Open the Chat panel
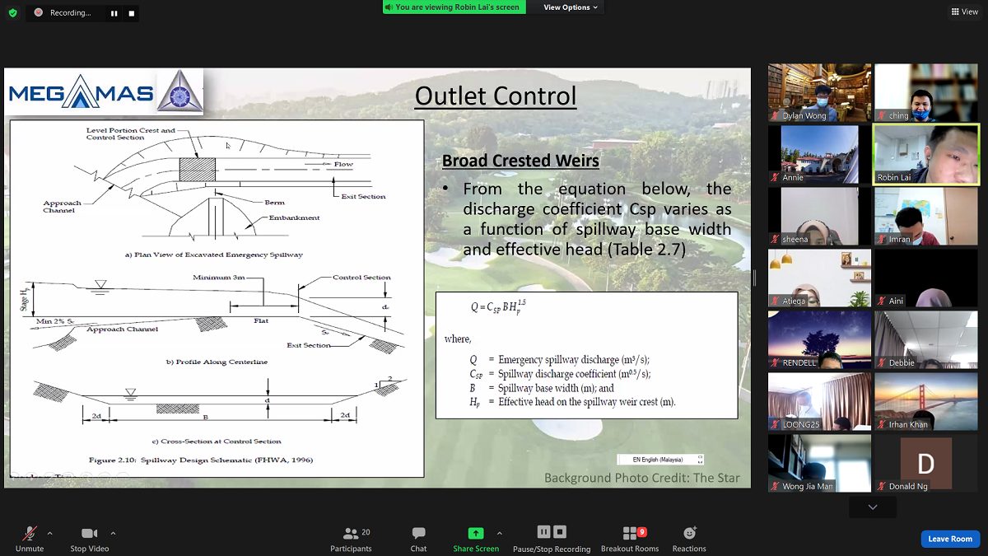This screenshot has height=556, width=988. click(418, 539)
